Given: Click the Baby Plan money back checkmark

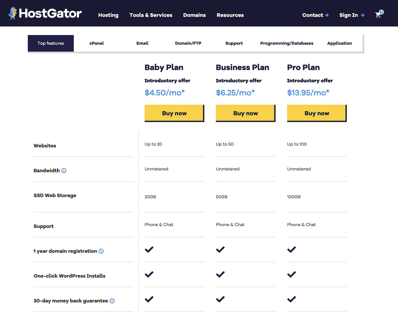Looking at the screenshot, I should 149,299.
